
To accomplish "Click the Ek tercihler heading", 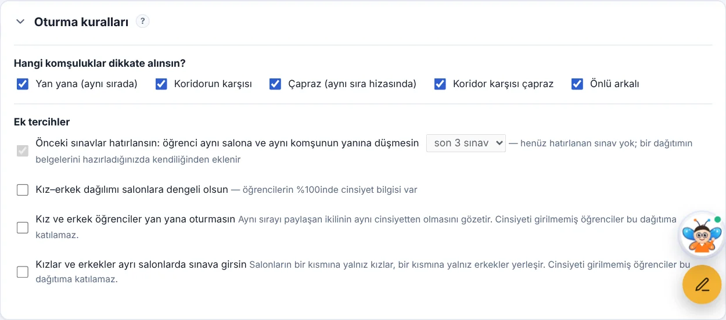I will (x=42, y=122).
